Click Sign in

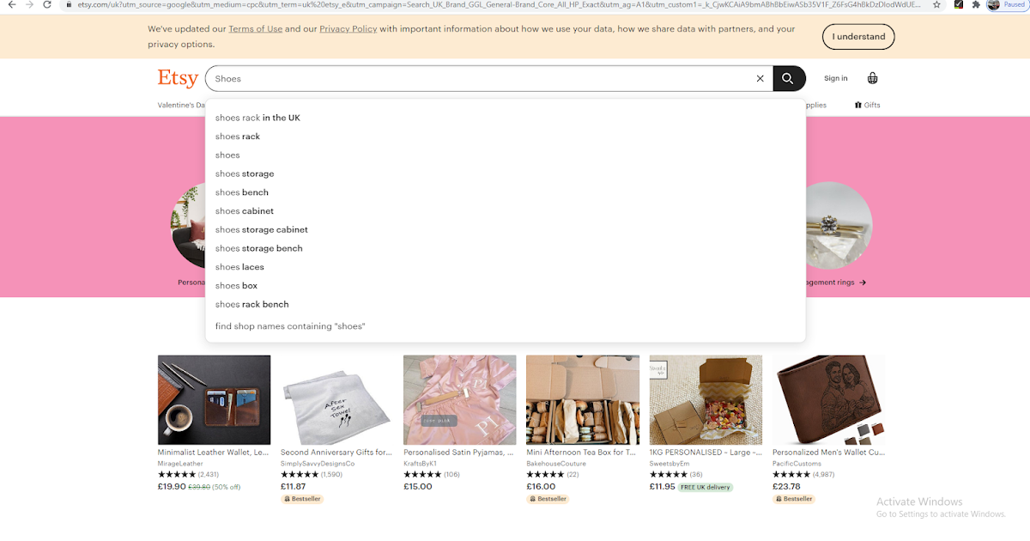(835, 78)
